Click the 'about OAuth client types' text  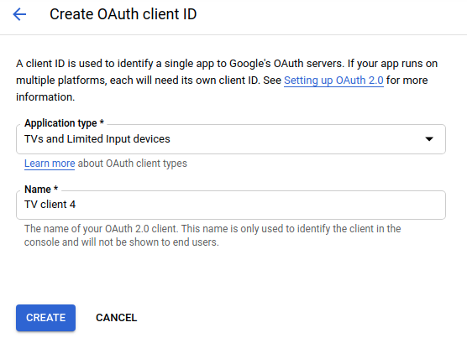[132, 164]
